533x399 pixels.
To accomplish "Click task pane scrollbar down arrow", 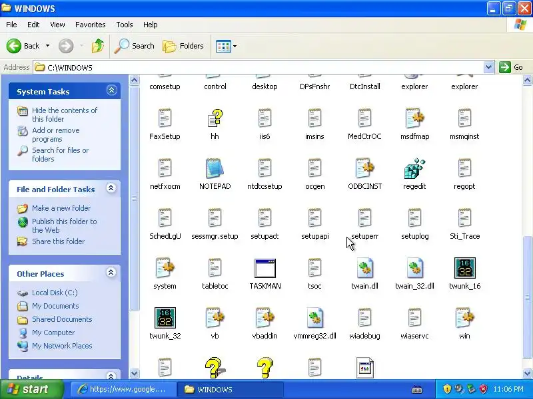I will pyautogui.click(x=135, y=373).
